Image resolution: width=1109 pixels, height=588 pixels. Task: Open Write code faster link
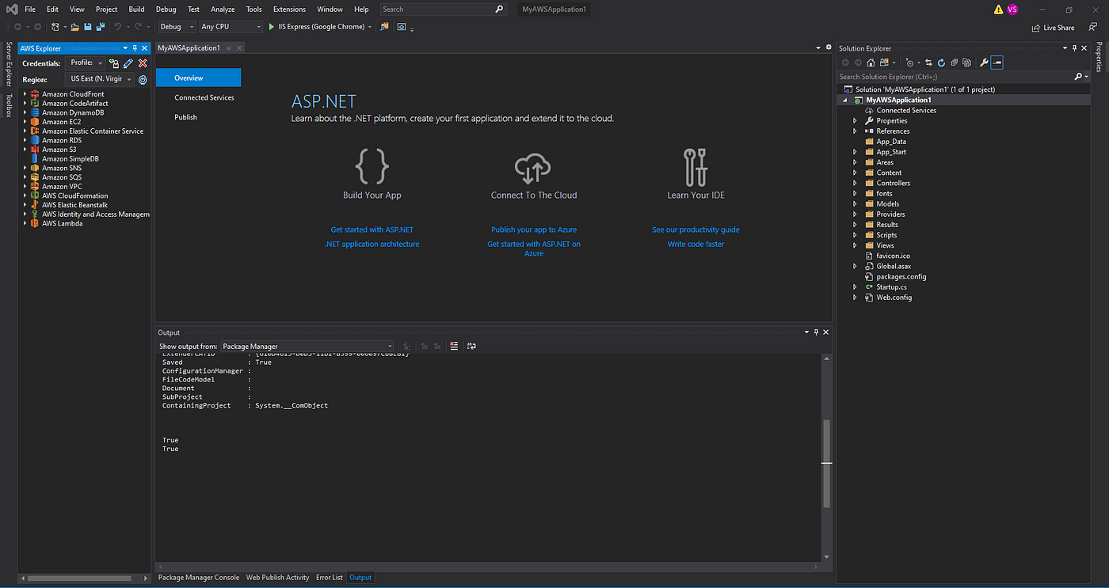click(x=696, y=244)
